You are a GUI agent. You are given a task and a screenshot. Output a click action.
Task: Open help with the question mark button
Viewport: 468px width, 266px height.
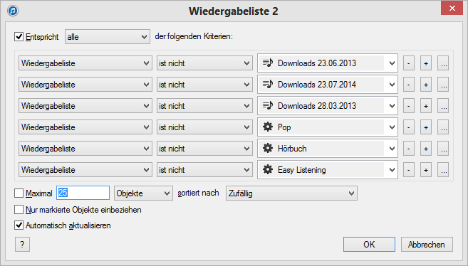coord(22,245)
